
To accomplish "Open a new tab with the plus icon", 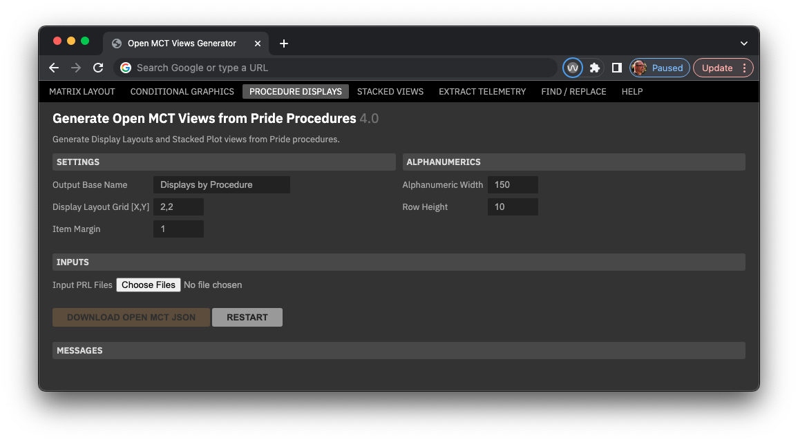I will click(284, 44).
